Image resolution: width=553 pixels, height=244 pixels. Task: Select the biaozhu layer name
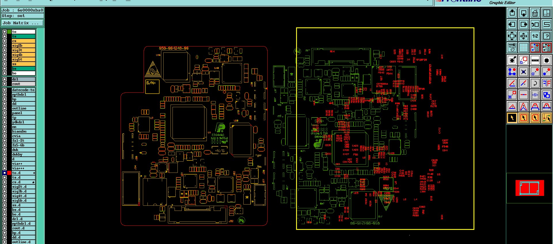point(23,131)
